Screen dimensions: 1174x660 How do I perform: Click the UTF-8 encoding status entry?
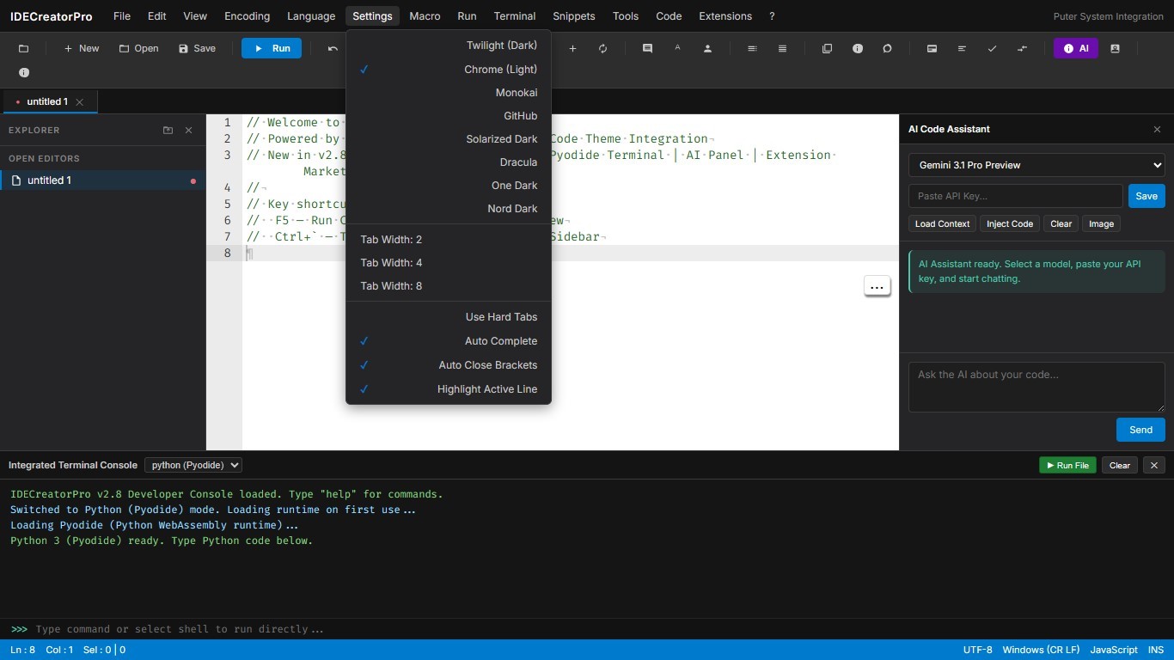(978, 650)
